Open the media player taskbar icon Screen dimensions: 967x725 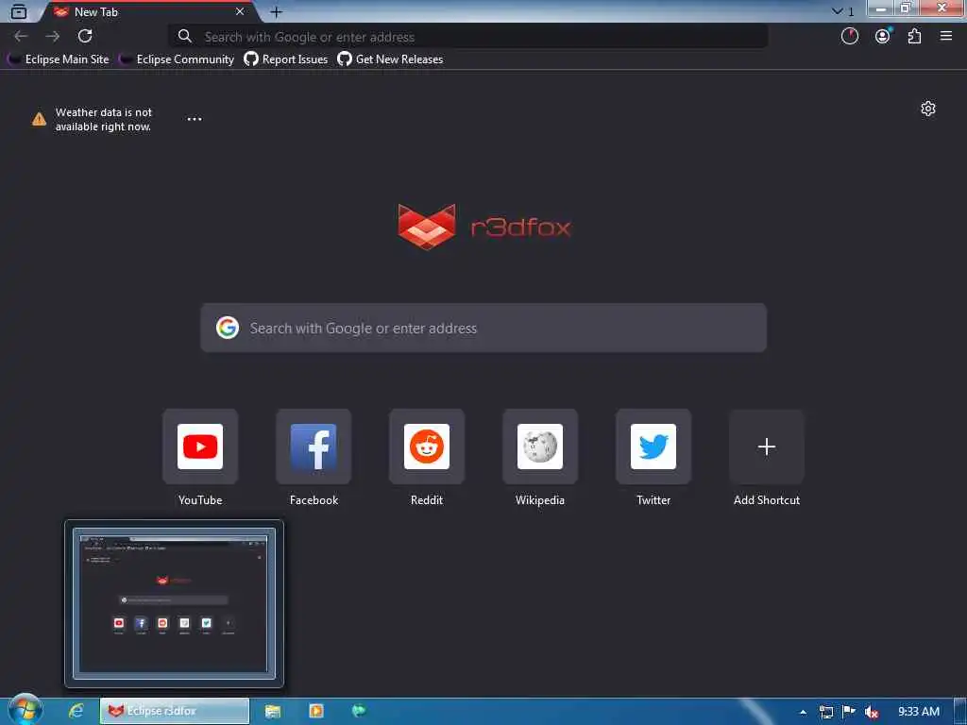click(315, 711)
